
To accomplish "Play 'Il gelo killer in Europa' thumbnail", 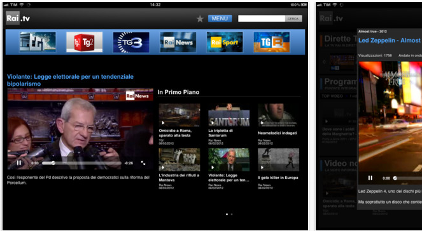I will point(278,160).
